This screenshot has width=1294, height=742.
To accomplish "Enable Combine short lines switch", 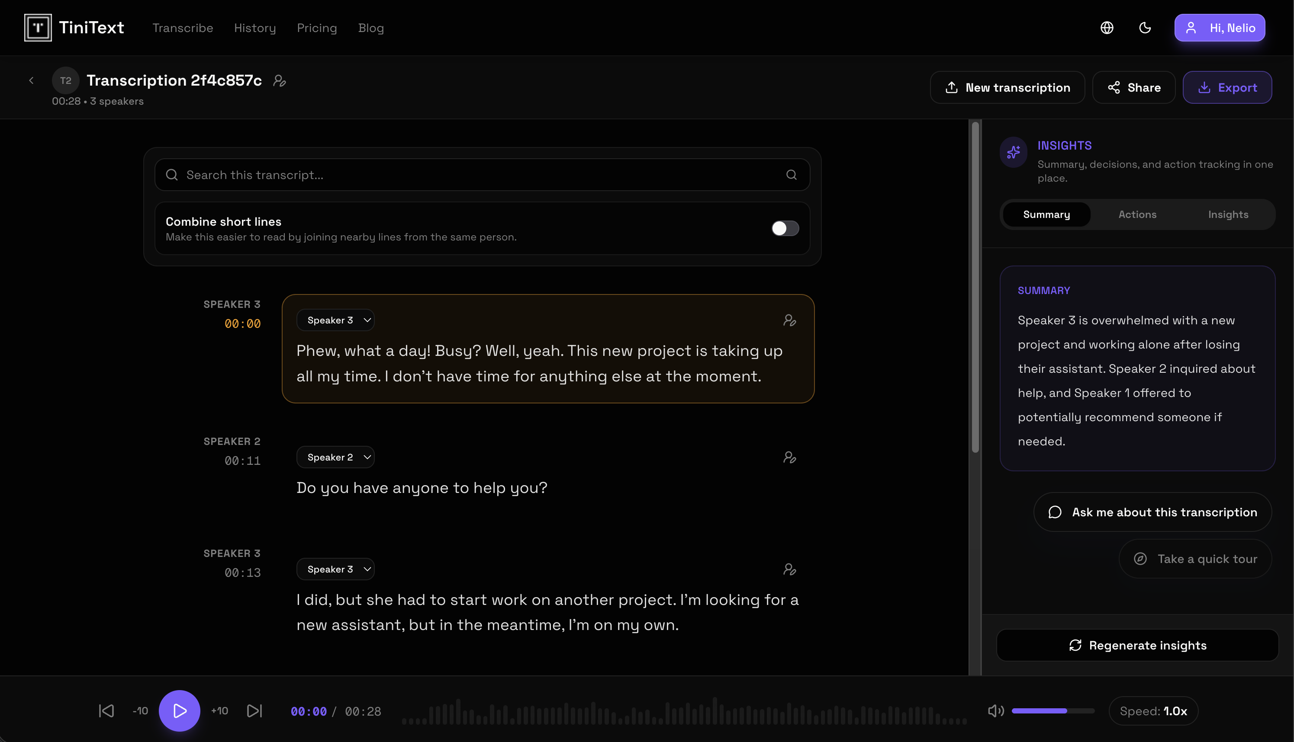I will pyautogui.click(x=785, y=228).
